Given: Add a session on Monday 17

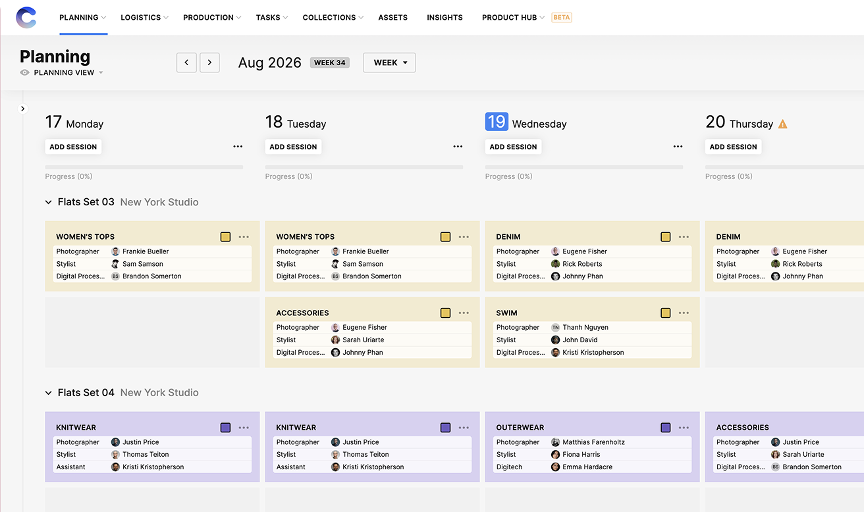Looking at the screenshot, I should pyautogui.click(x=73, y=147).
